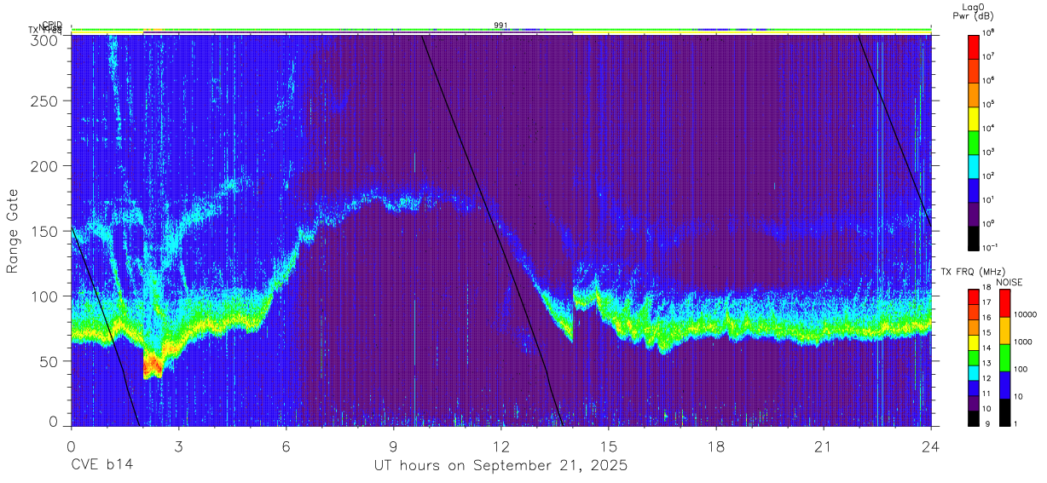The height and width of the screenshot is (483, 1047).
Task: Click the x-axis tick label '3'
Action: tap(178, 446)
